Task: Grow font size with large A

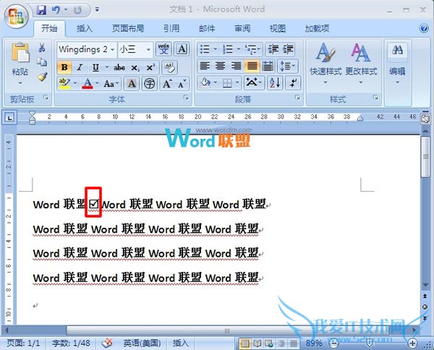Action: click(x=167, y=84)
